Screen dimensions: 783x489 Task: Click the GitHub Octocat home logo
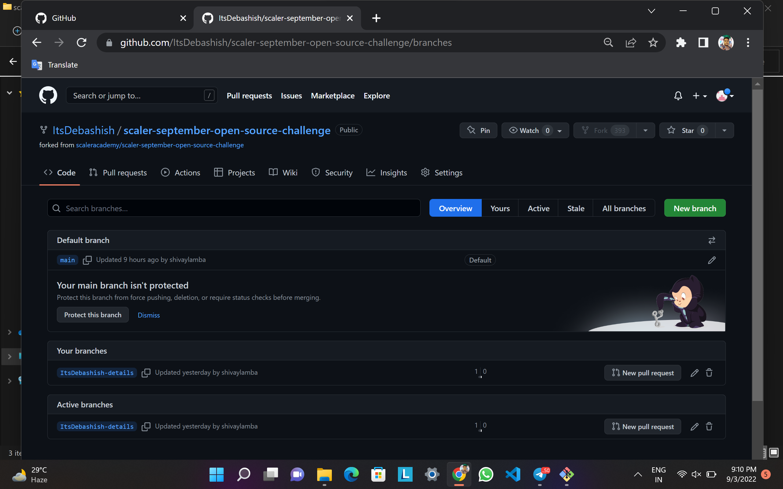point(48,95)
